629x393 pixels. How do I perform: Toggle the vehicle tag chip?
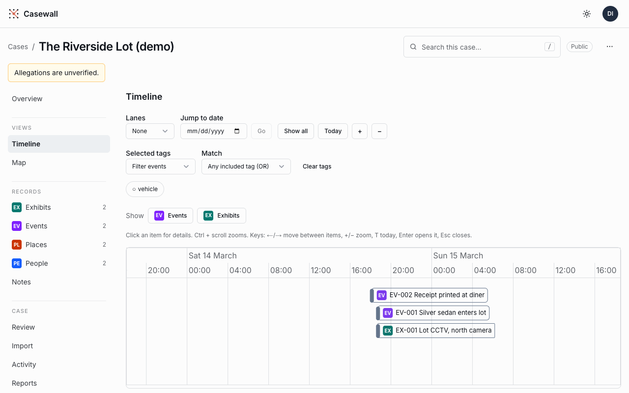(145, 189)
